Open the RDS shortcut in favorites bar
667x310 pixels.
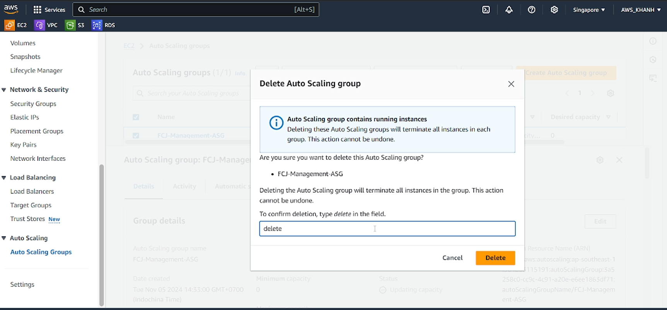click(103, 25)
